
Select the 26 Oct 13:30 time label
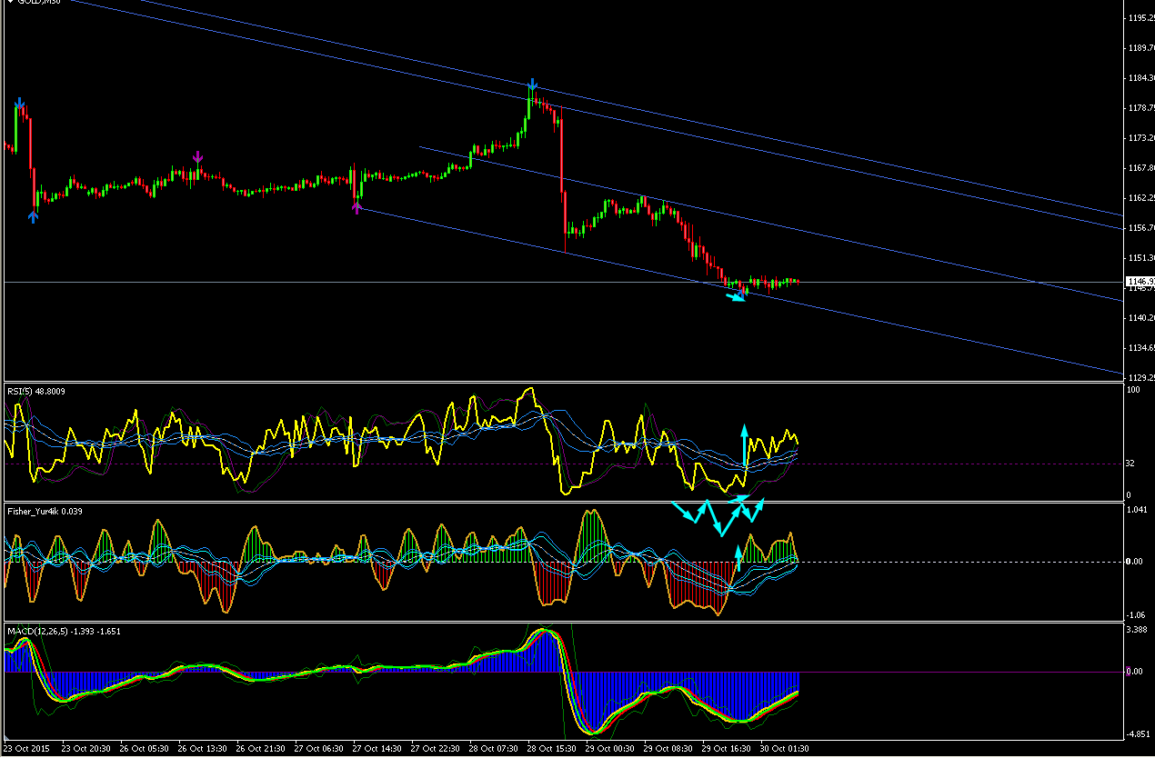pos(203,748)
